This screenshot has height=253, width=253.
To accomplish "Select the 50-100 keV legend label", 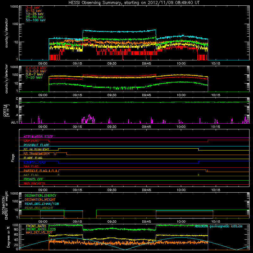I will pos(36,20).
